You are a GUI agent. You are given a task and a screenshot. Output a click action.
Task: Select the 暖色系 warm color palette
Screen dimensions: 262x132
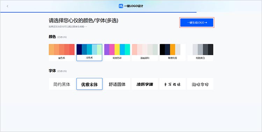coord(61,52)
